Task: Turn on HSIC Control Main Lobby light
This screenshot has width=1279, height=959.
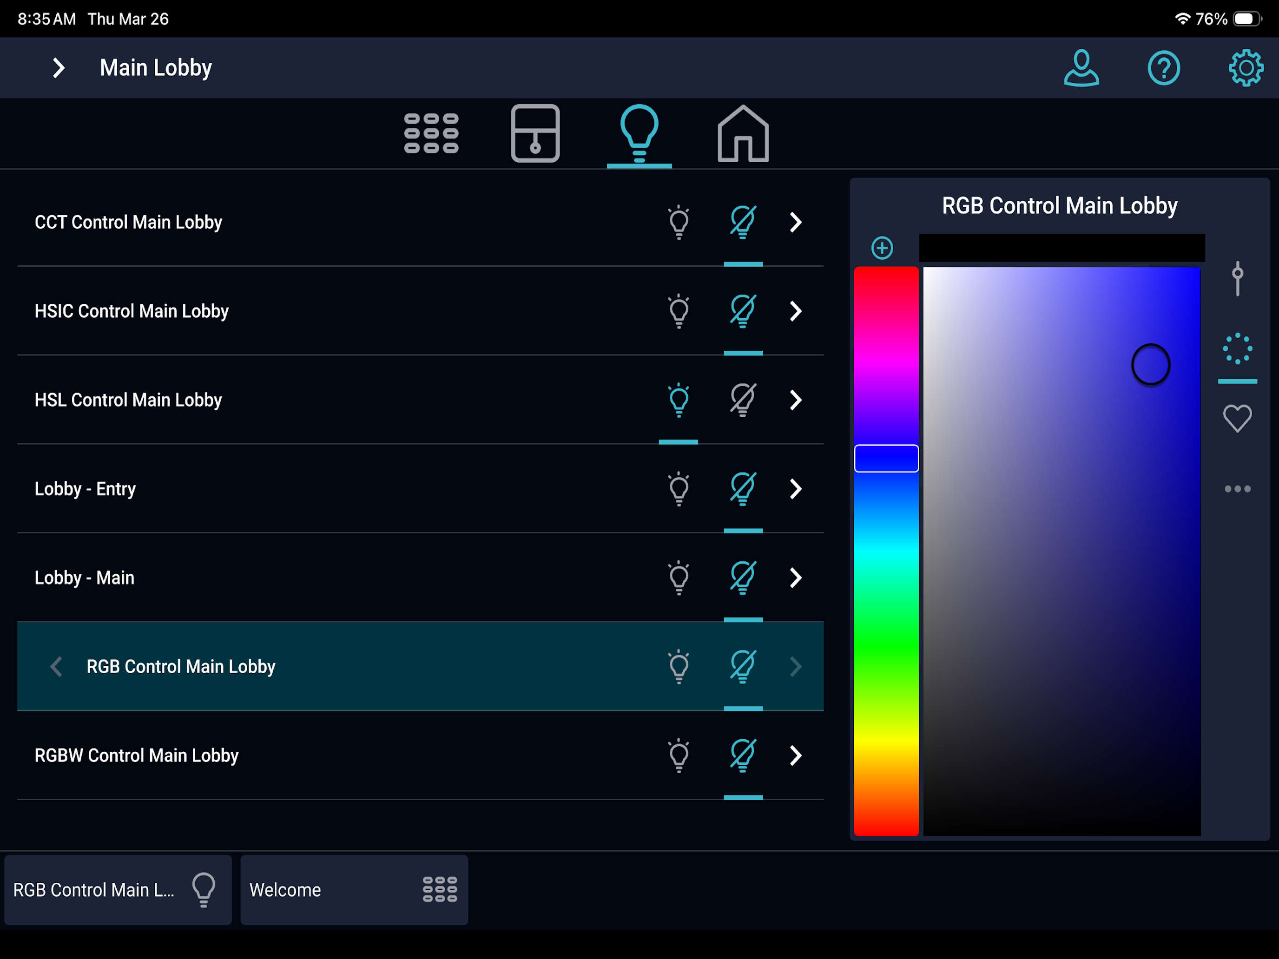Action: point(679,311)
